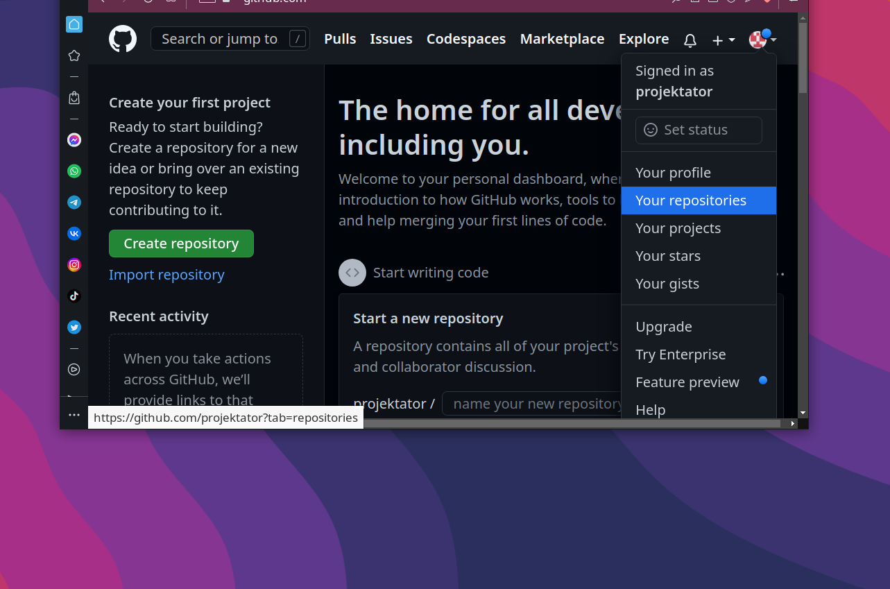
Task: Click the Start writing code heading
Action: pos(431,273)
